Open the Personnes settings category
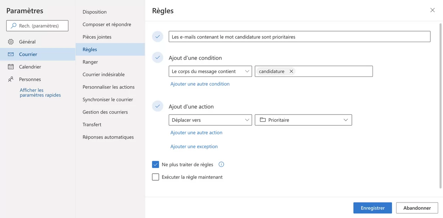 (38, 79)
